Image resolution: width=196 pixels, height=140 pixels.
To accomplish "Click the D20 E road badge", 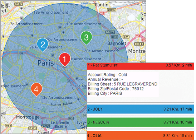I will tap(112, 10).
